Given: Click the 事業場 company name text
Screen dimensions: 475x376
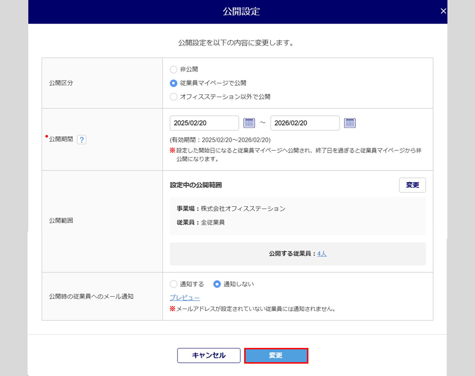Looking at the screenshot, I should coord(243,209).
